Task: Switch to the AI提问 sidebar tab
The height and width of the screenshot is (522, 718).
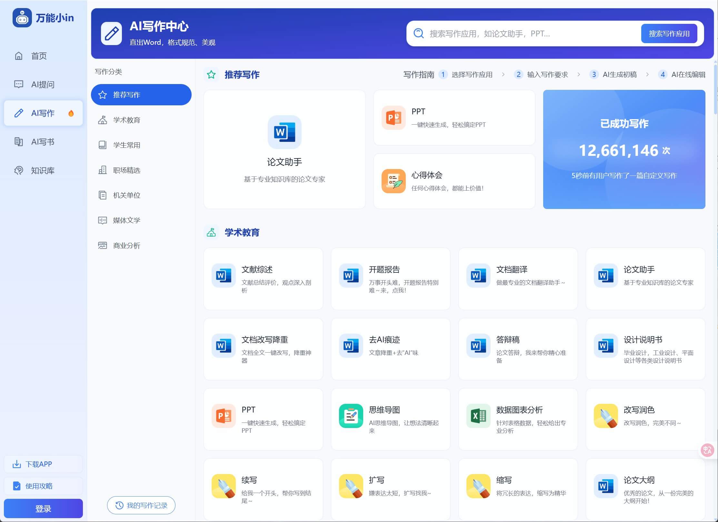Action: coord(43,84)
